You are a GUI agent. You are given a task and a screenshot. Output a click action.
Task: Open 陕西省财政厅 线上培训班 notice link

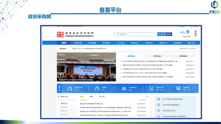pos(143,69)
